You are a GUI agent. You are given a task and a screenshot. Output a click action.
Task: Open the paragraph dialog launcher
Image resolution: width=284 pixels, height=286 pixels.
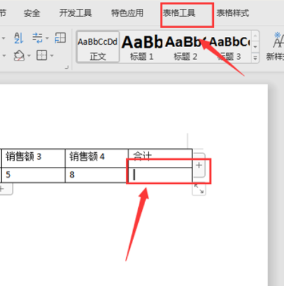click(x=67, y=67)
